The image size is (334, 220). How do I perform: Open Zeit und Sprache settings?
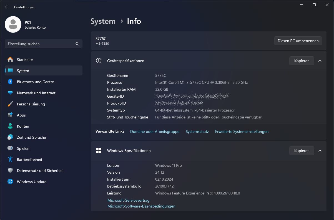pos(44,137)
